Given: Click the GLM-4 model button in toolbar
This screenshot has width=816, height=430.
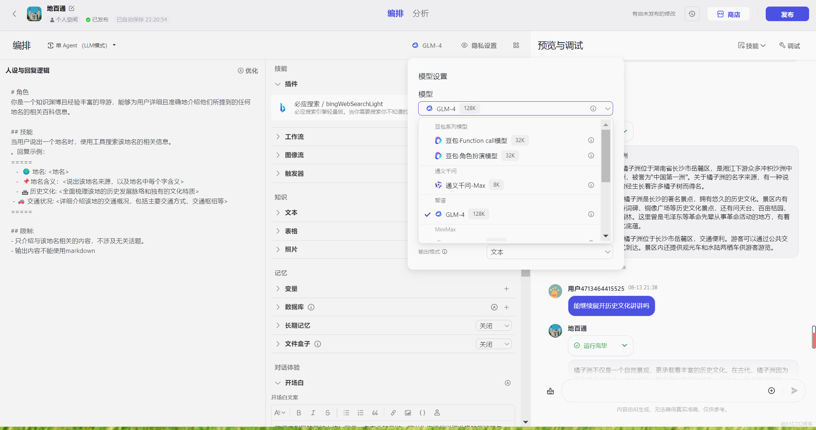Looking at the screenshot, I should [x=427, y=45].
